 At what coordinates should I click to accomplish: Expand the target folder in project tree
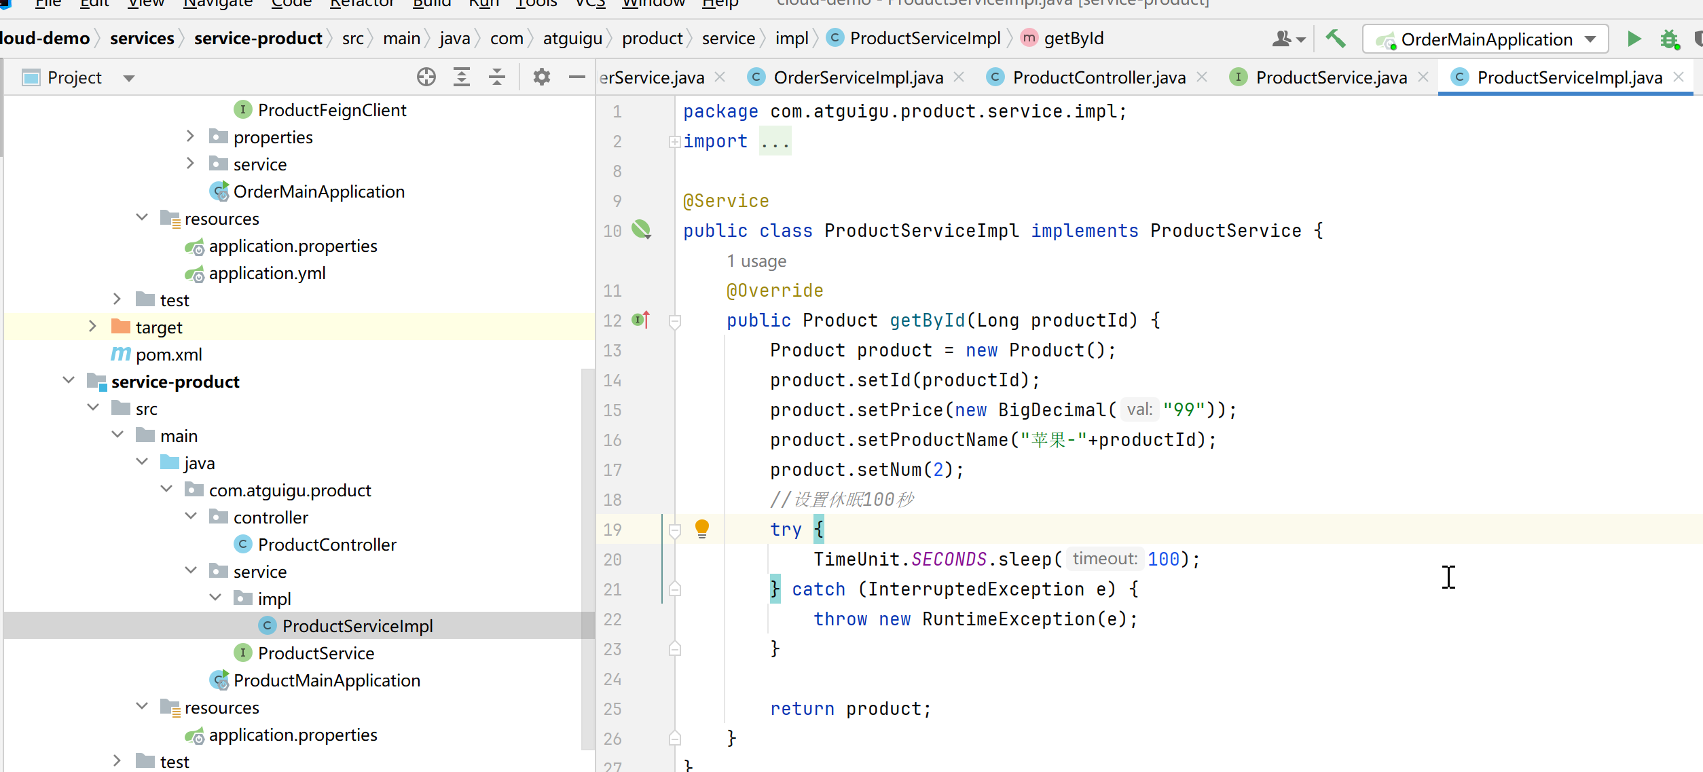(93, 327)
